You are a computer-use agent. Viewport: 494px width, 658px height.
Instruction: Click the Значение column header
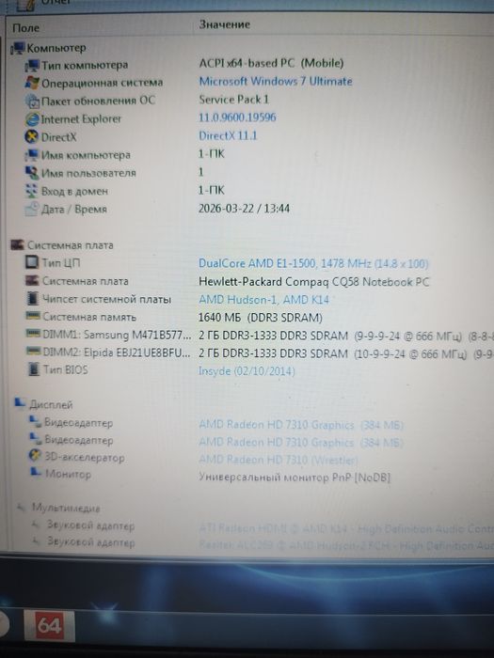[x=225, y=24]
